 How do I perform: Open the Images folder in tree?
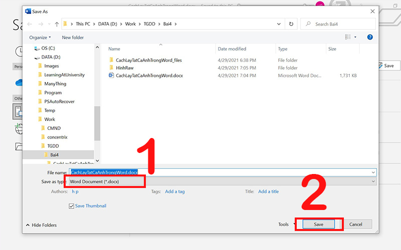(49, 66)
